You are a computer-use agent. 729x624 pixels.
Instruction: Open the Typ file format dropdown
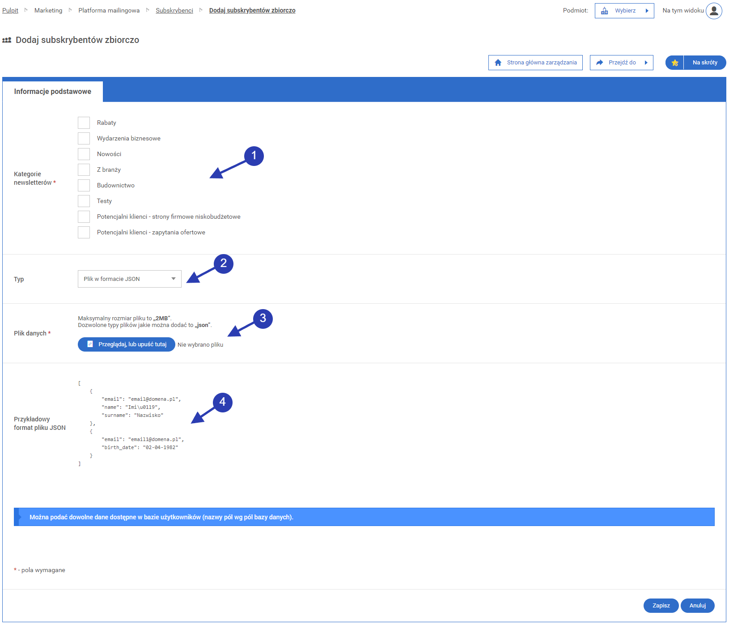coord(129,279)
